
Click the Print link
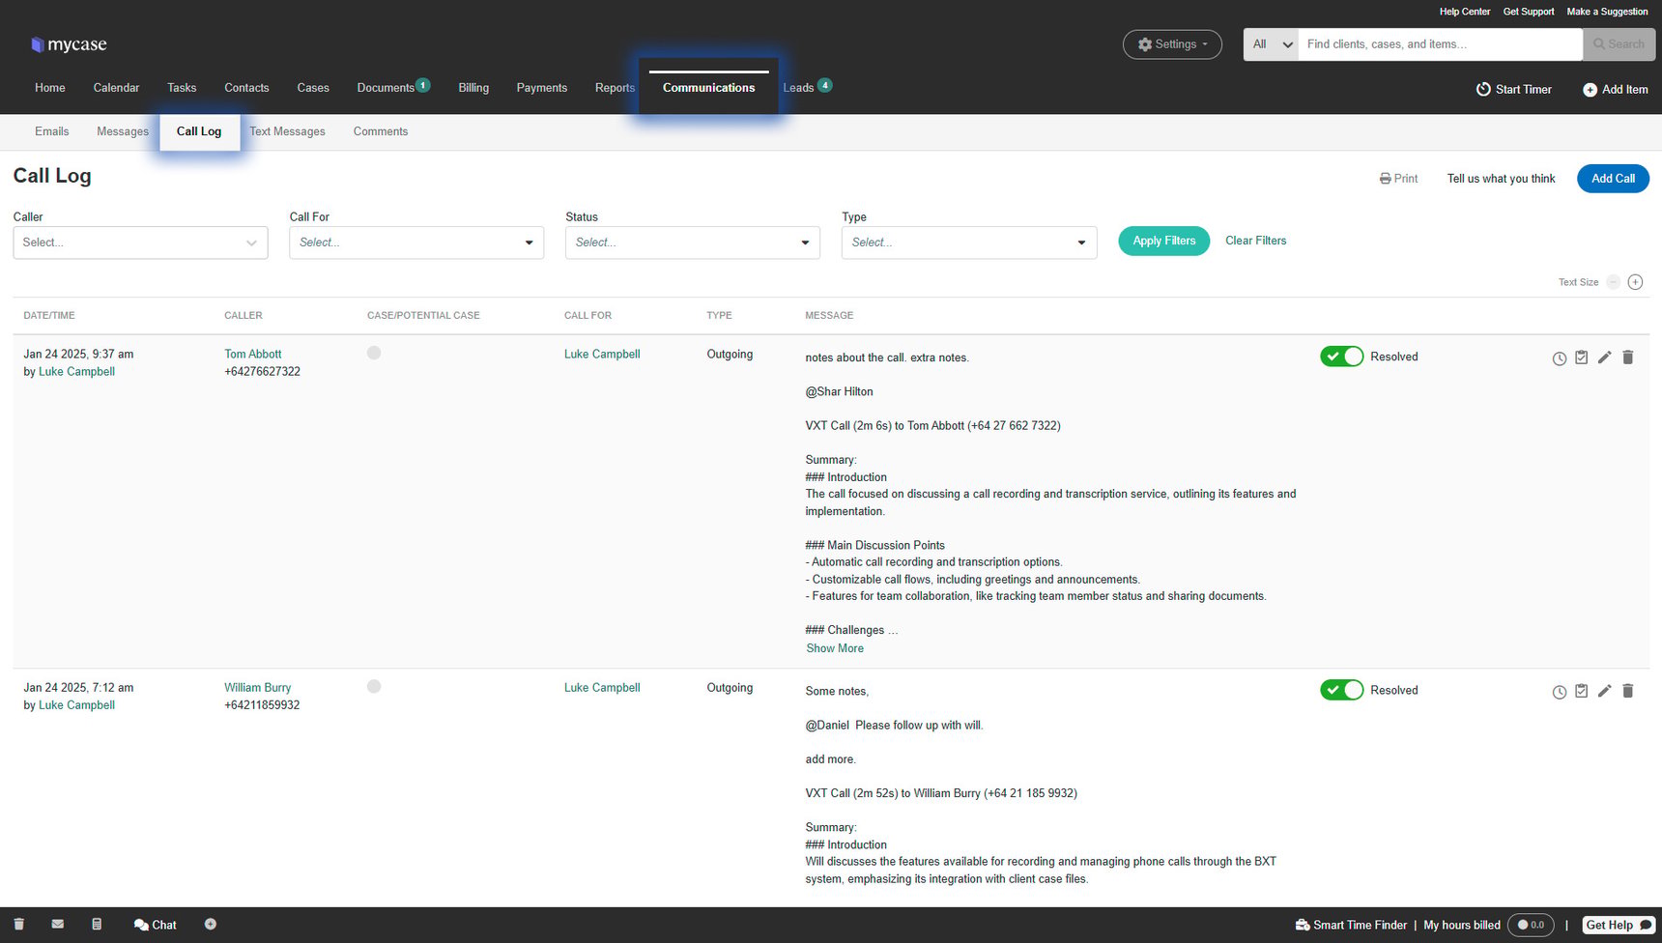(x=1398, y=179)
